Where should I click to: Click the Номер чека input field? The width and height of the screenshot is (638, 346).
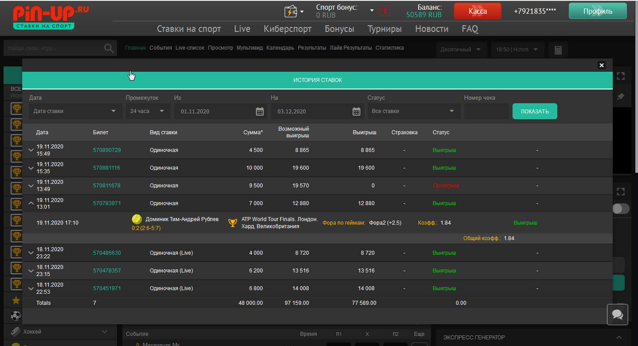pos(486,111)
